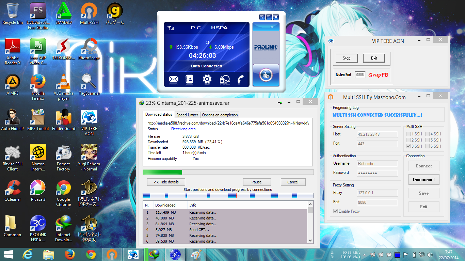The width and height of the screenshot is (465, 262).
Task: Open the Options on completion tab
Action: pyautogui.click(x=220, y=115)
